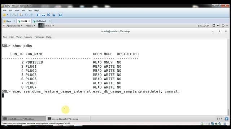Click the PDB$SEED row text

coord(34,62)
